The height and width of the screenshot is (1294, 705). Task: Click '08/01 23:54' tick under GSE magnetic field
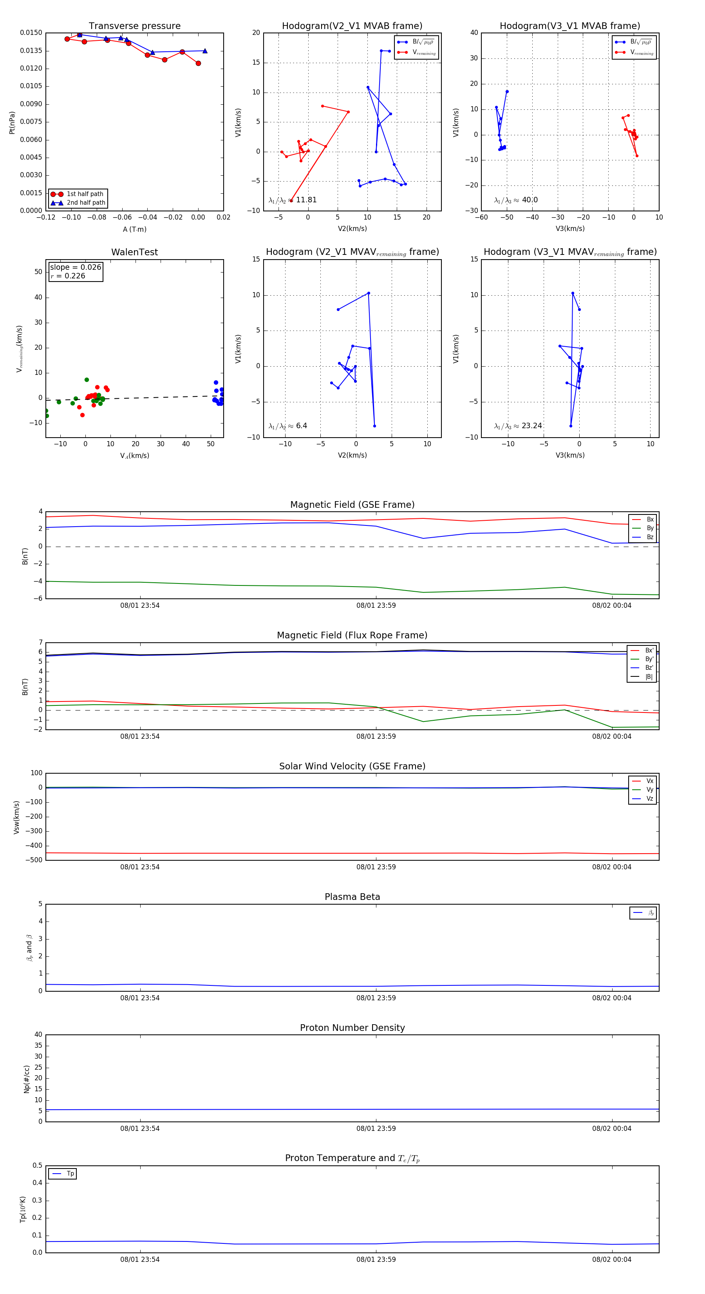(140, 606)
